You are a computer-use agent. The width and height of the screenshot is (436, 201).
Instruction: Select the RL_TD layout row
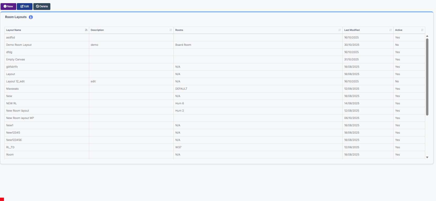(10, 147)
